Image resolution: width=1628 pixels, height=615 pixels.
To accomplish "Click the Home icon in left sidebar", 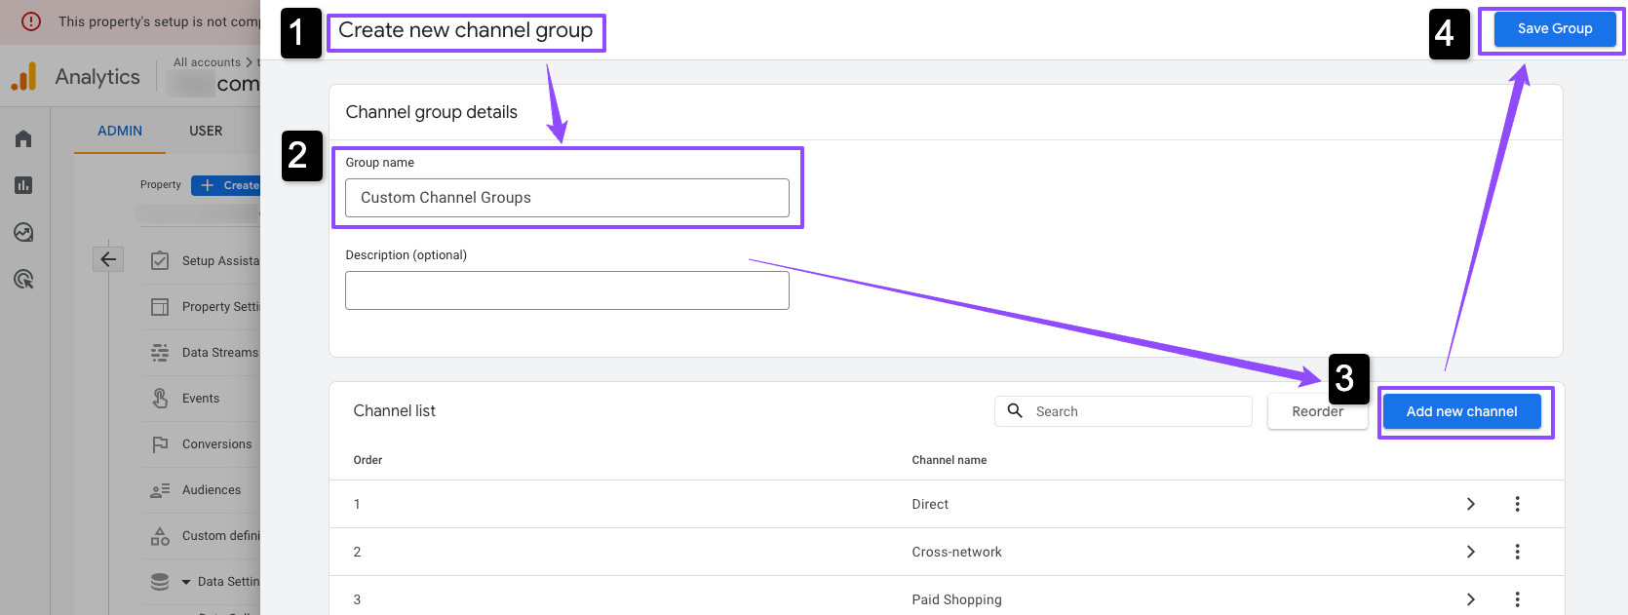I will point(23,138).
